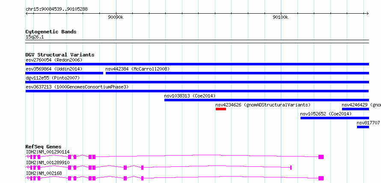This screenshot has height=183, width=381.
Task: Click the RefSeq Genes track title
Action: pos(44,147)
